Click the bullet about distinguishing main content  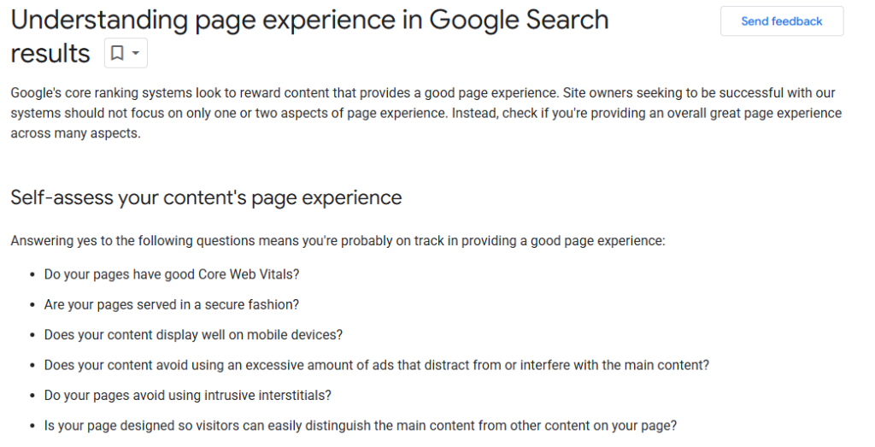point(361,426)
